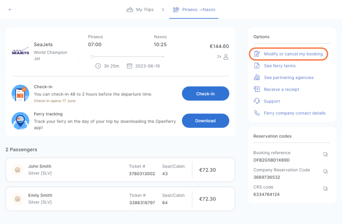Open Ferry company contact details link

tap(295, 113)
